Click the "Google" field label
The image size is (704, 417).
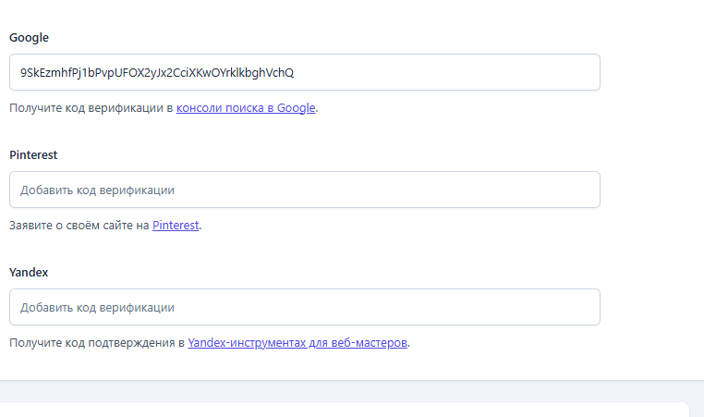29,38
